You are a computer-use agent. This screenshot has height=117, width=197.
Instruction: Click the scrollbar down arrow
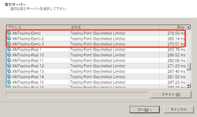[x=189, y=86]
